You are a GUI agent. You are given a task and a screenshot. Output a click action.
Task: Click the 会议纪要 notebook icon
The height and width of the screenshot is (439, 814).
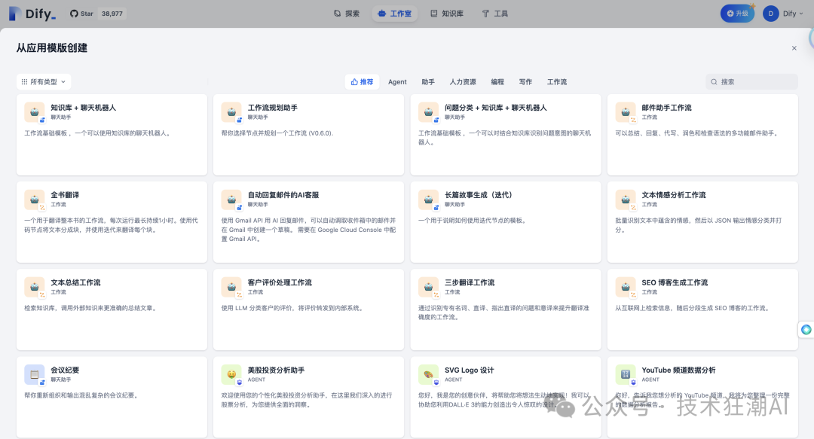(35, 375)
